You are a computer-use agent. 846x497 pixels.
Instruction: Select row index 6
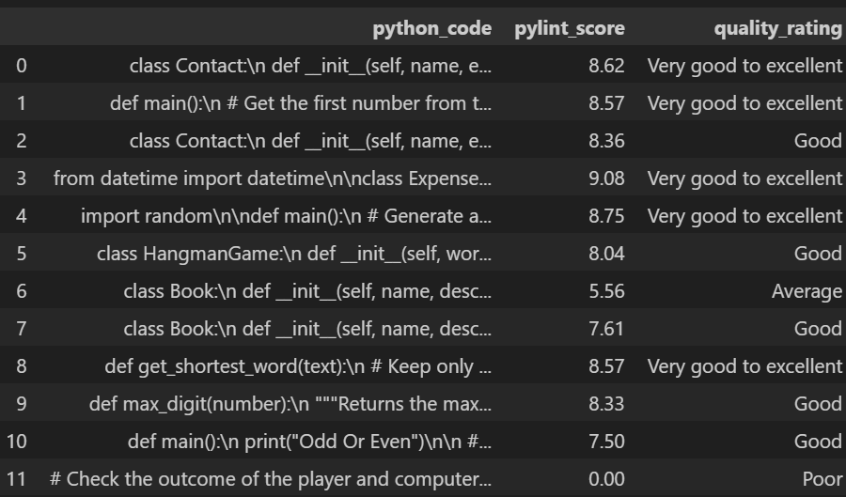(x=21, y=291)
